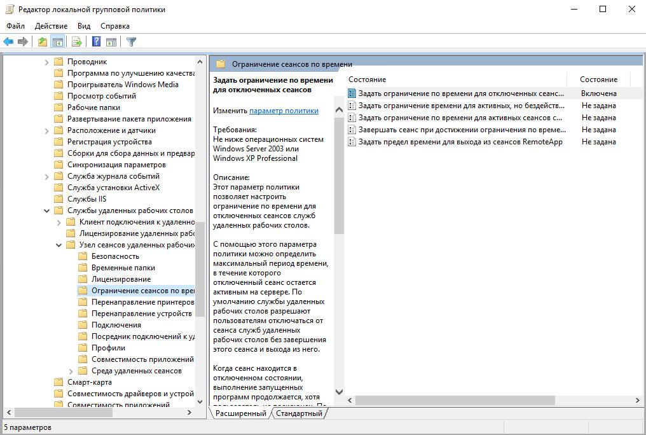The width and height of the screenshot is (646, 435).
Task: Click the Export list toolbar icon
Action: [x=77, y=41]
